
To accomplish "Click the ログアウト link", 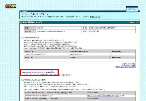I will [x=132, y=9].
